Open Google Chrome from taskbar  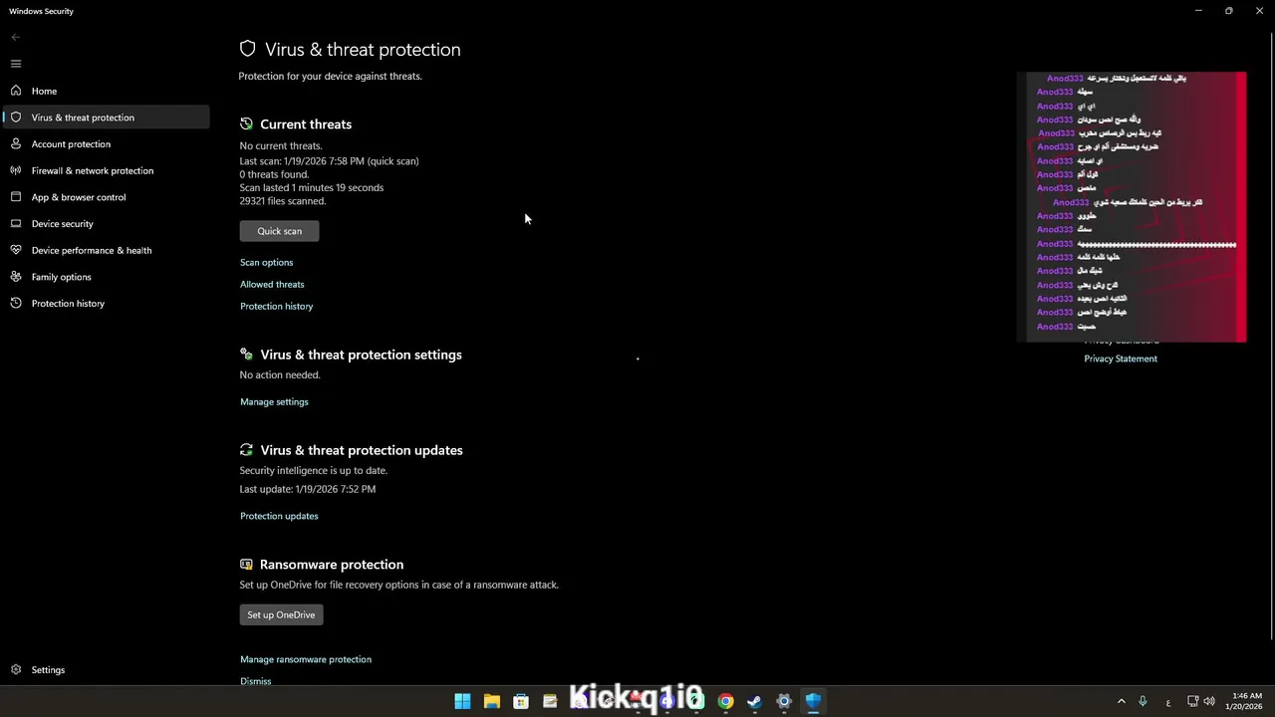(725, 701)
